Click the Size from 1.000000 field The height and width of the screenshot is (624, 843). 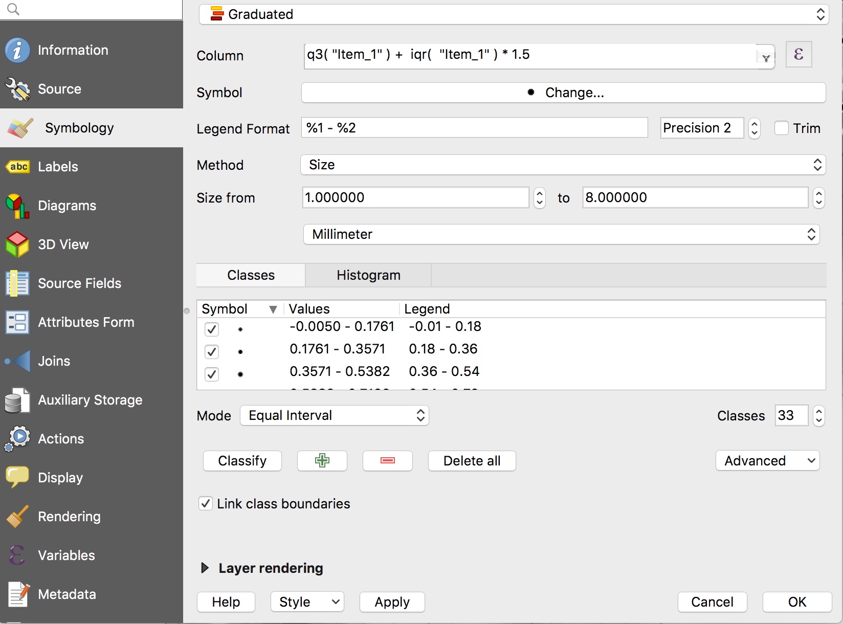click(415, 197)
